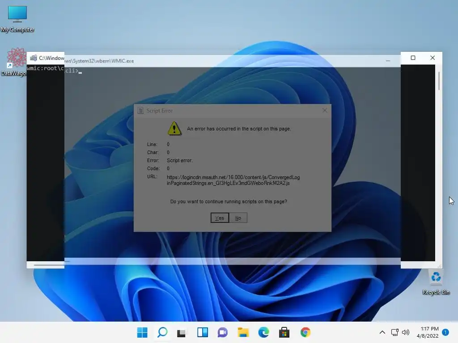Click the WMIC console window icon
This screenshot has height=343, width=458.
[33, 58]
